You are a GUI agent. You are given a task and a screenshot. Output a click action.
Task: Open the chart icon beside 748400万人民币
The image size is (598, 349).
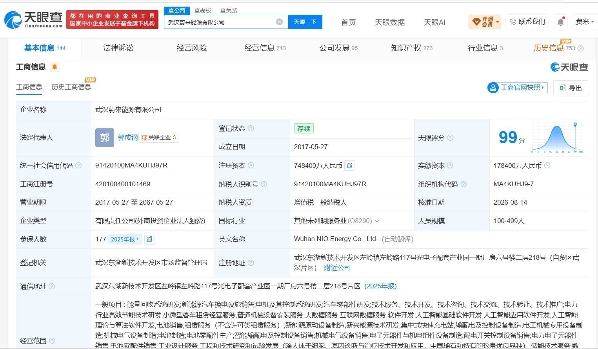pyautogui.click(x=349, y=166)
